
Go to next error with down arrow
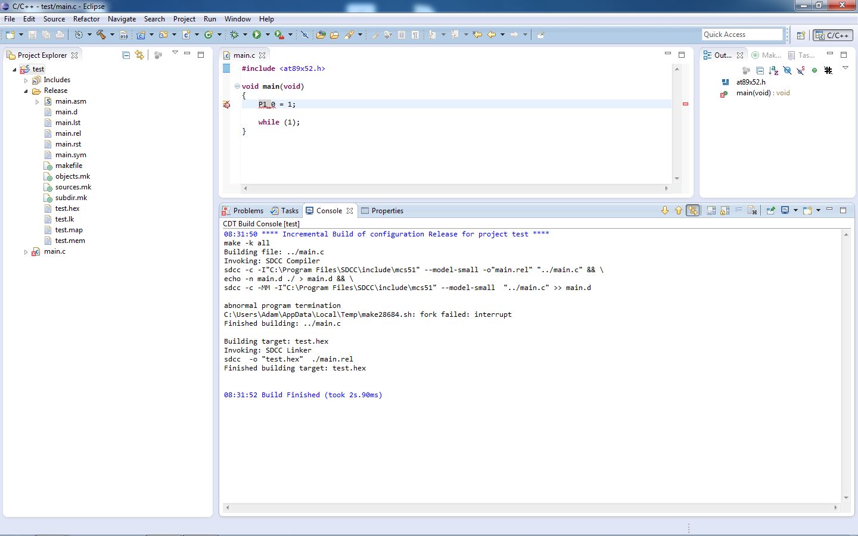click(x=665, y=210)
